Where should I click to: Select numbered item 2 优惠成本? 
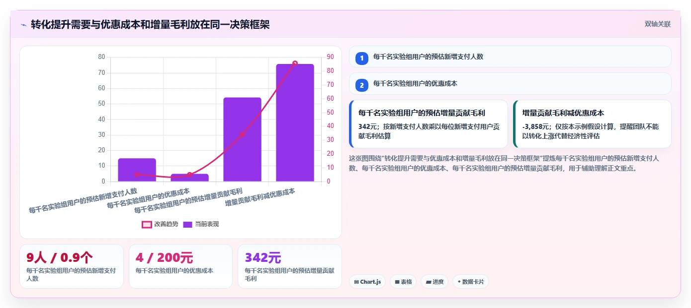tap(510, 84)
